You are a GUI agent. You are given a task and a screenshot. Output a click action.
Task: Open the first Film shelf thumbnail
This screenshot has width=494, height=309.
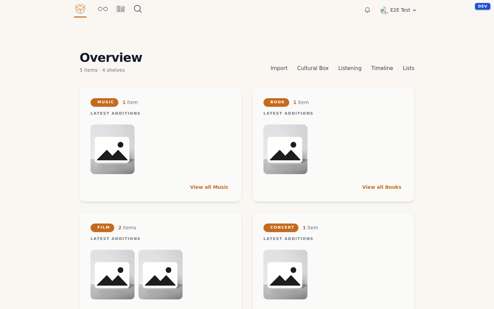(113, 275)
